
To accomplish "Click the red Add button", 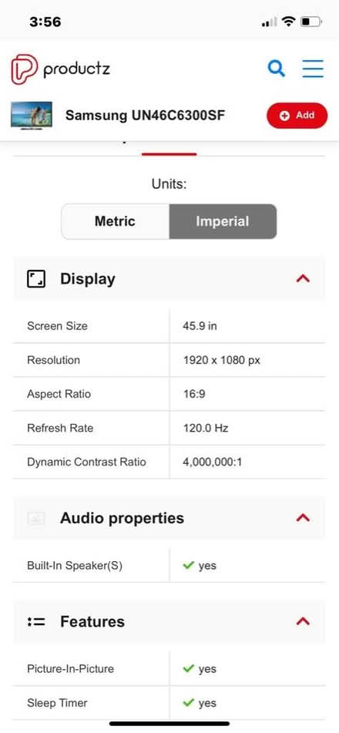I will 297,116.
